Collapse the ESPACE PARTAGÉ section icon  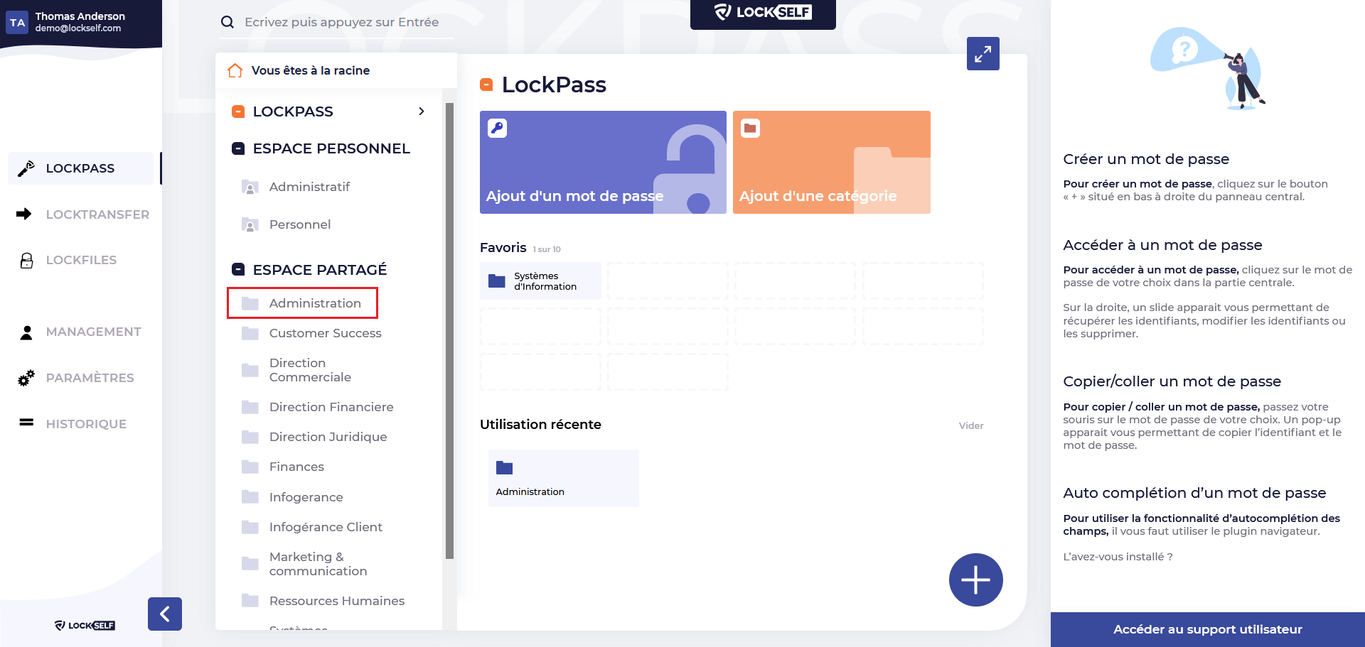[x=239, y=270]
